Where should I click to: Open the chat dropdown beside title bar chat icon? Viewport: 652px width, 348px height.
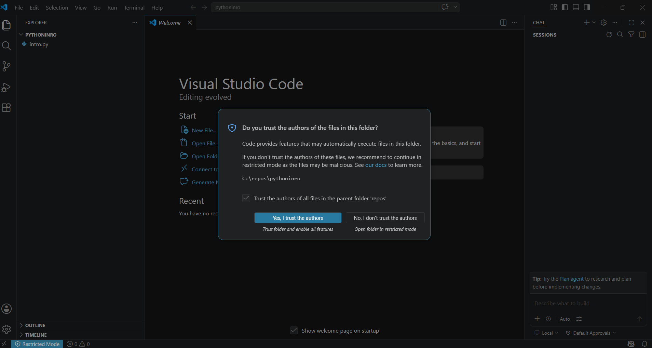455,7
